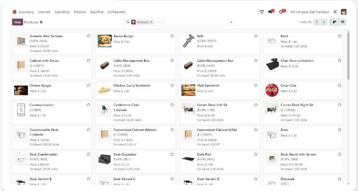This screenshot has height=191, width=358.
Task: Click the search magnifier icon
Action: click(128, 22)
